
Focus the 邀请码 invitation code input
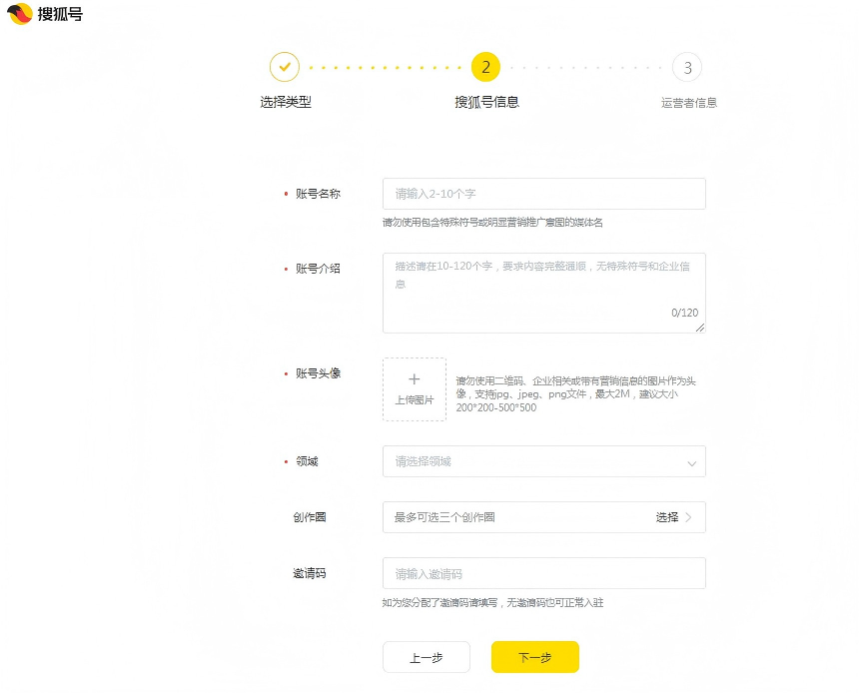click(x=543, y=573)
